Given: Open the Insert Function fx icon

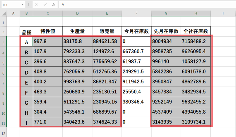Looking at the screenshot, I should click(54, 5).
